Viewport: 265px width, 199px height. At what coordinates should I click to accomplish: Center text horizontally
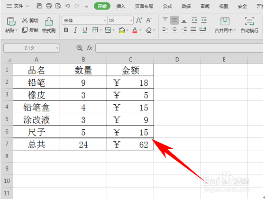(x=174, y=30)
